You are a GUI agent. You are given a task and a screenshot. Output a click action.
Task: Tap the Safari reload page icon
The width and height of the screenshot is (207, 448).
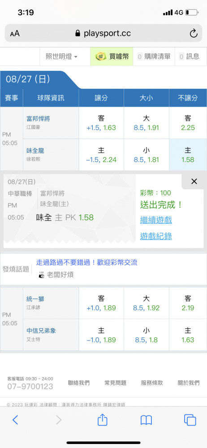[x=194, y=34]
